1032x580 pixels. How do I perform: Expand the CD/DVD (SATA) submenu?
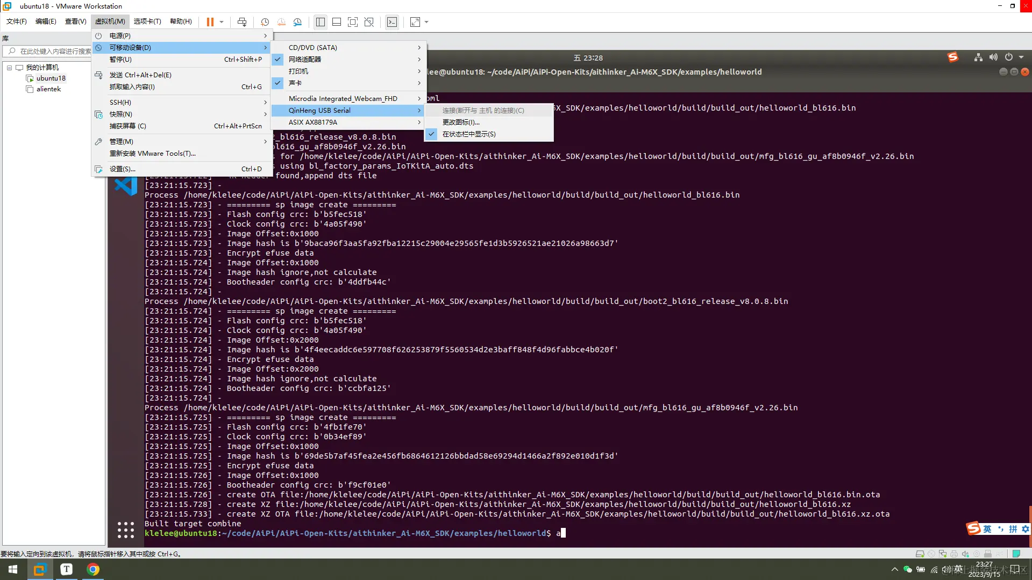point(348,48)
